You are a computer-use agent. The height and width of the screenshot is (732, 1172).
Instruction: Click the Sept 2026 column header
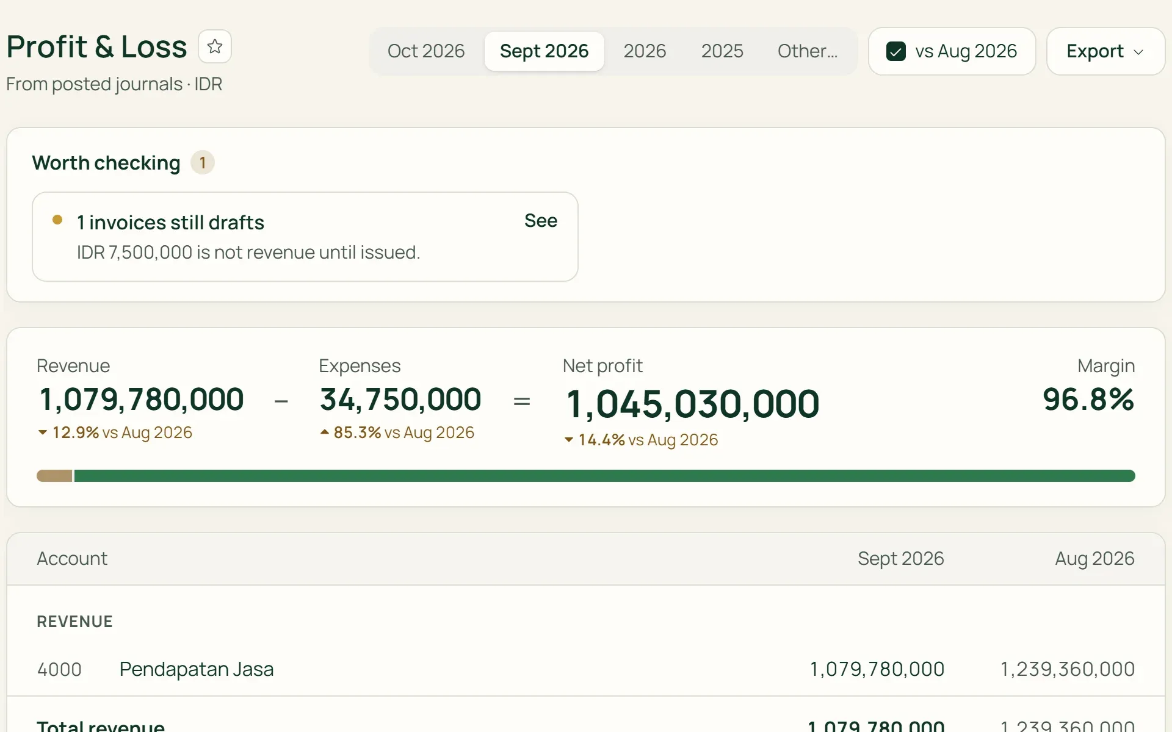(900, 559)
